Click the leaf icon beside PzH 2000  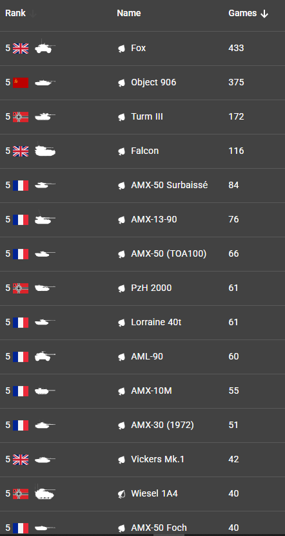(121, 288)
